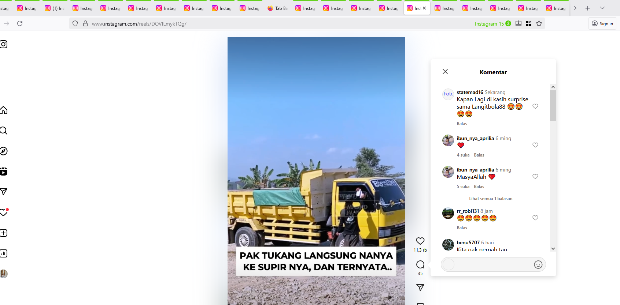Switch to last Instagram tab on right
This screenshot has height=305, width=620.
point(556,8)
